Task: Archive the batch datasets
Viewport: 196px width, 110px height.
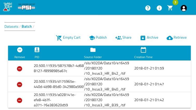Action: (x=149, y=38)
